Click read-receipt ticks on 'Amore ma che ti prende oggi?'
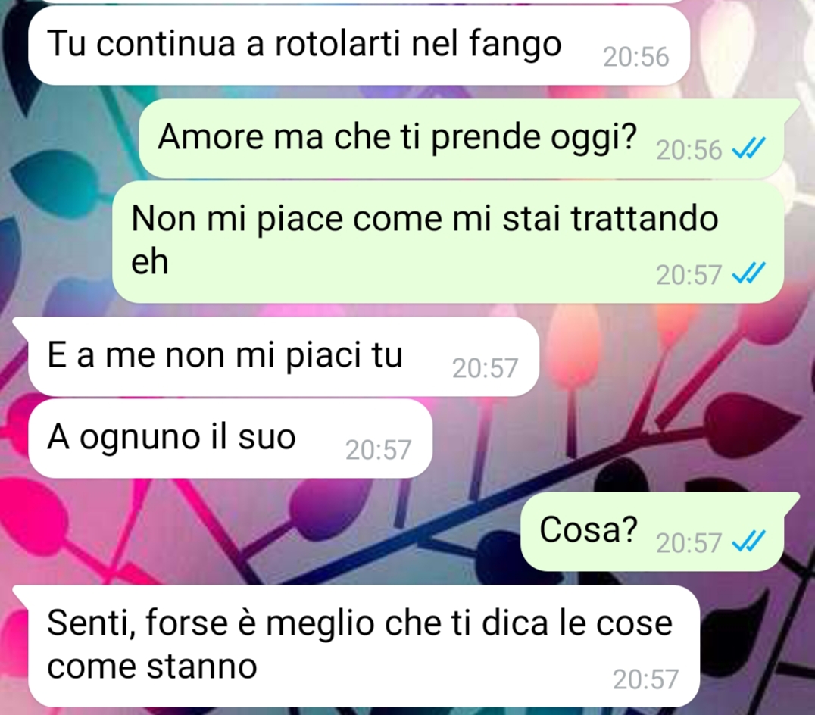This screenshot has width=815, height=715. (x=748, y=149)
